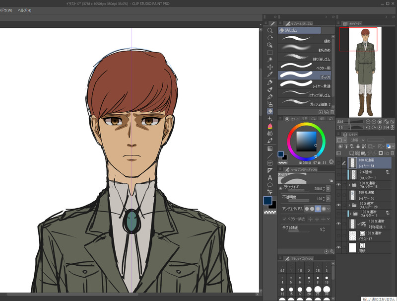
Task: Toggle visibility of 用紙 paper layer
Action: pyautogui.click(x=339, y=246)
